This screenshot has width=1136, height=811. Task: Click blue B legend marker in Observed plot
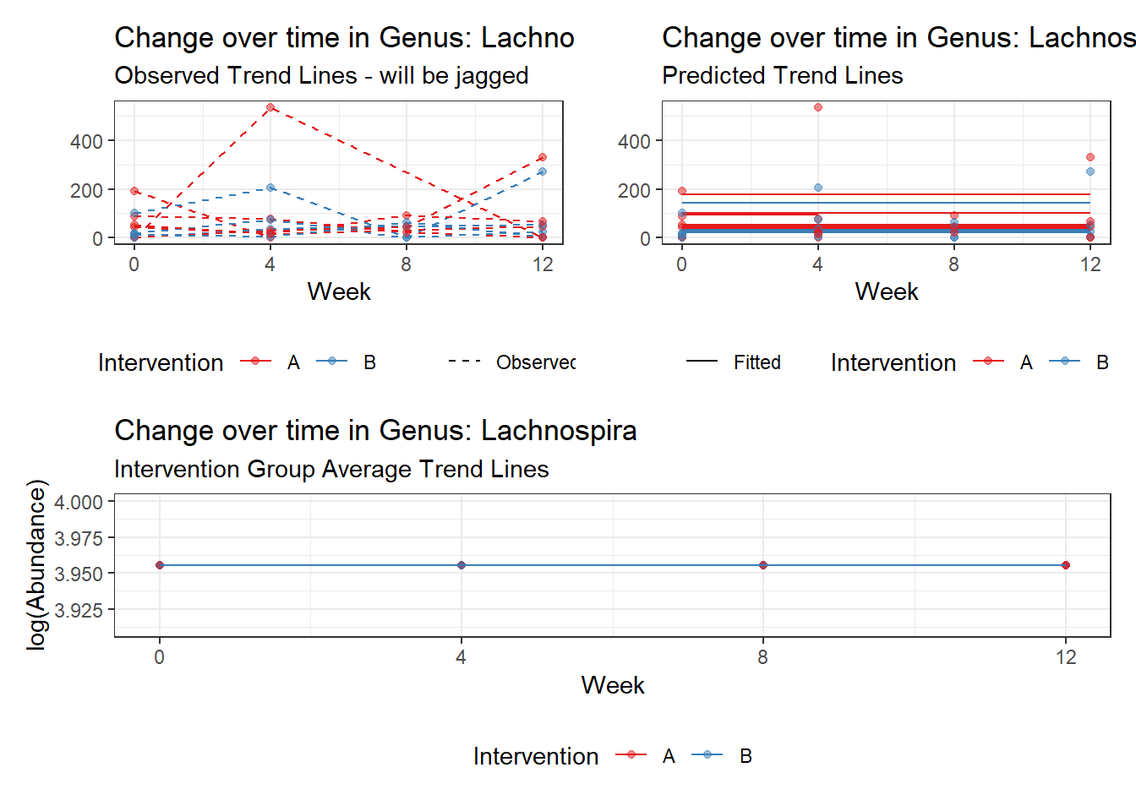(x=331, y=362)
